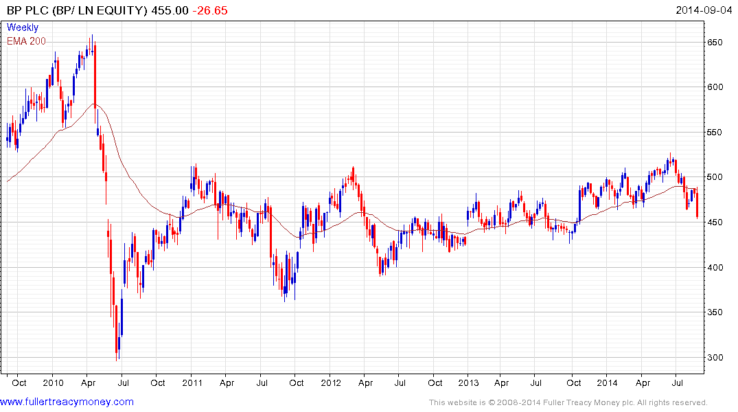
Task: Click the 2011 time axis label
Action: click(192, 382)
